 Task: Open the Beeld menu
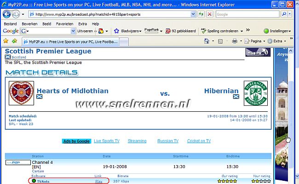pos(47,24)
